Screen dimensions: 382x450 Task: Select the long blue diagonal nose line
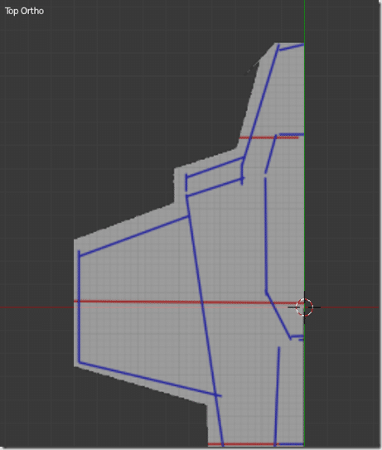260,101
